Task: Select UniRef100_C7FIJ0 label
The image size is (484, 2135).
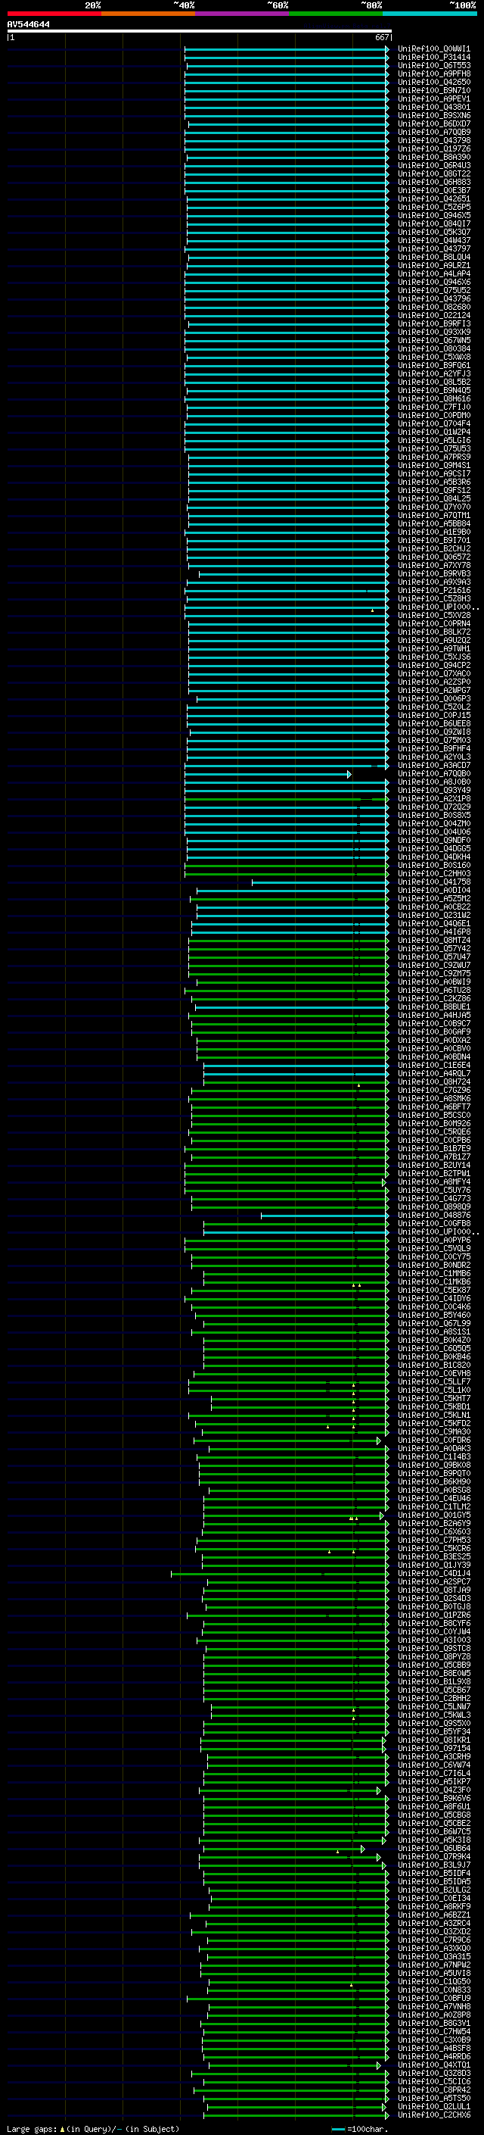Action: tap(434, 407)
